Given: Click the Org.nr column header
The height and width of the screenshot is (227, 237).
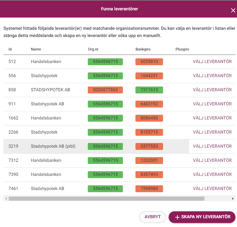Looking at the screenshot, I should 93,49.
